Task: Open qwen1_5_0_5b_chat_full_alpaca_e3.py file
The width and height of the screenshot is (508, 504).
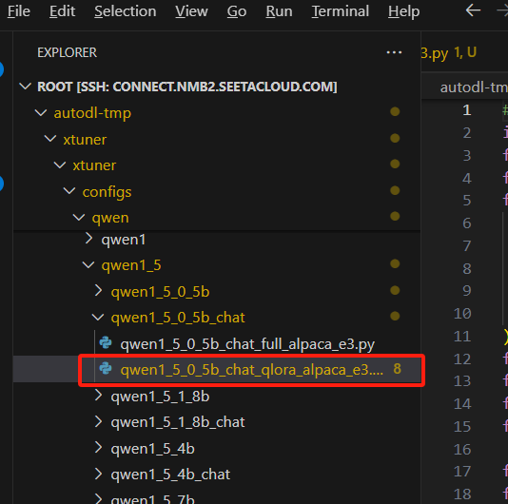Action: (247, 344)
